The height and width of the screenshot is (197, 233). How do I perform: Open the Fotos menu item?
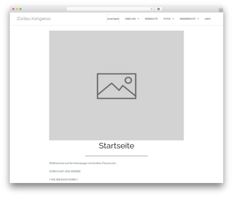167,19
